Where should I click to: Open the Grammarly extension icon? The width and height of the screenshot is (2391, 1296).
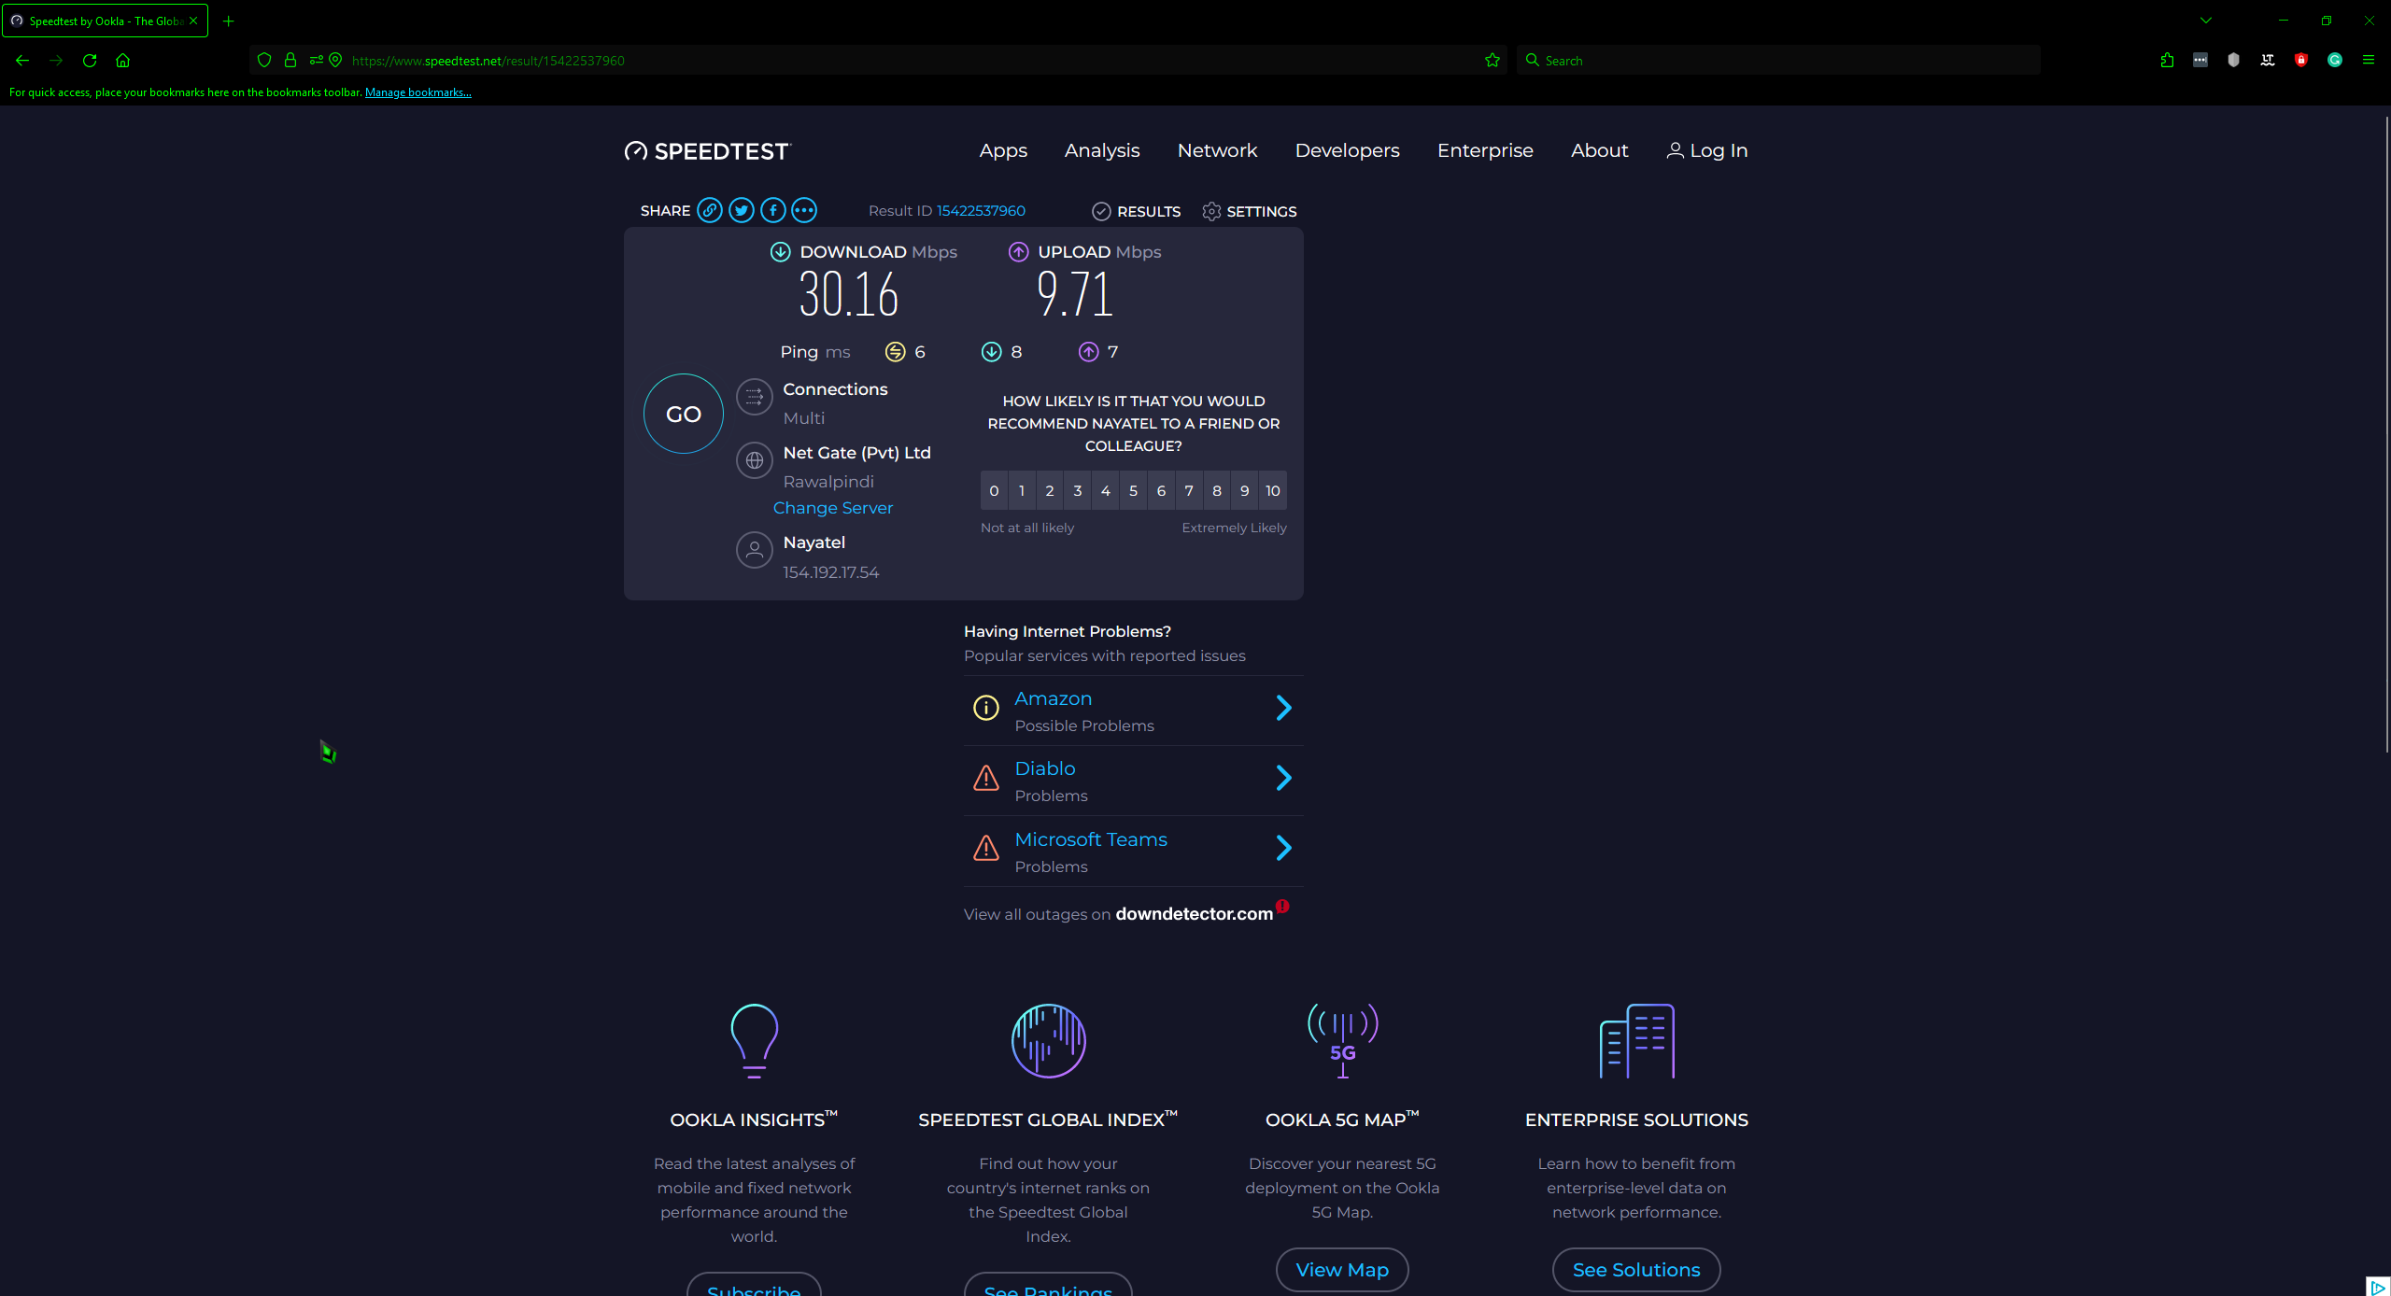2335,61
